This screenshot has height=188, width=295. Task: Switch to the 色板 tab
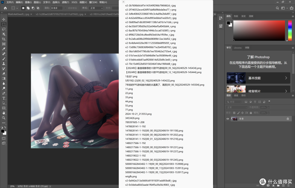[x=236, y=16]
